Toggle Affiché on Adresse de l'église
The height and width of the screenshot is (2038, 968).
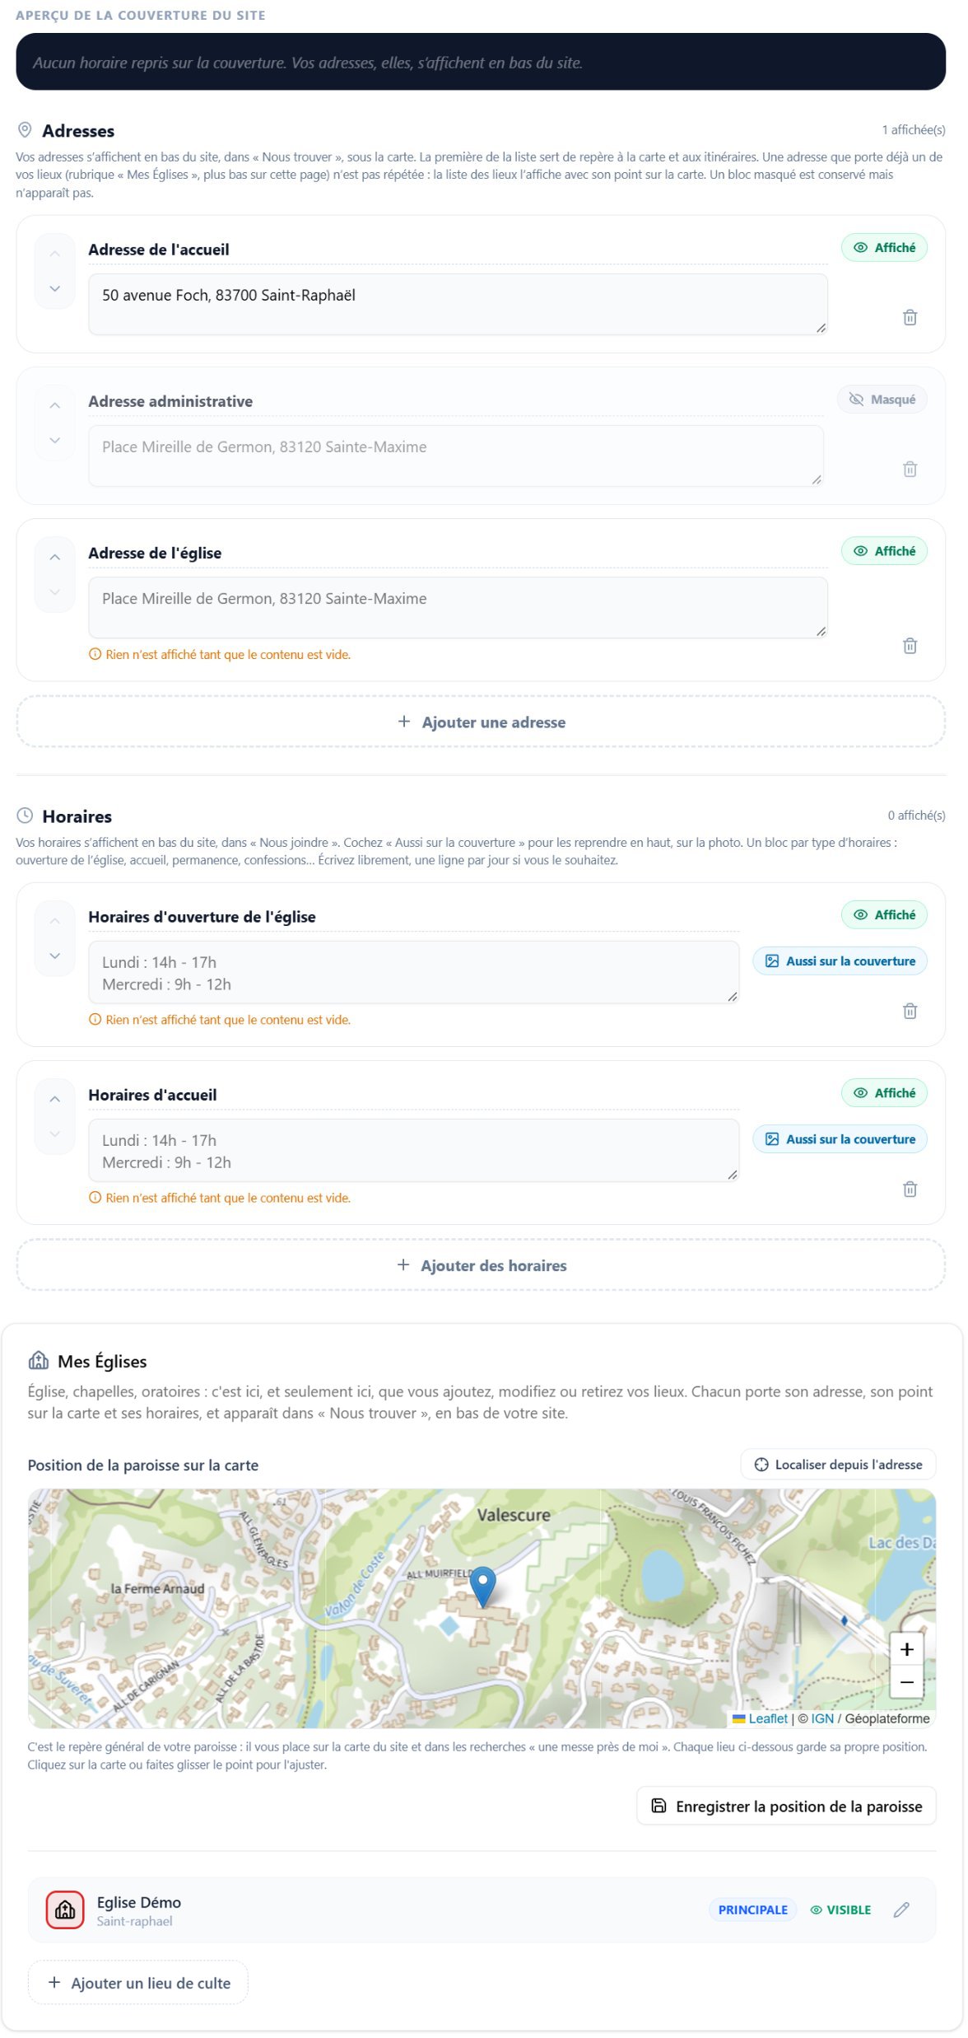886,552
